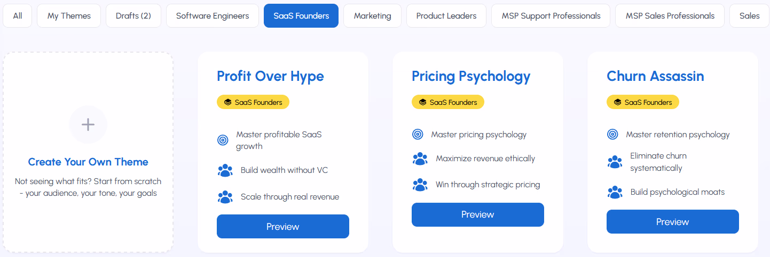Viewport: 770px width, 257px height.
Task: Show MSP Support Professionals themes
Action: click(x=551, y=16)
